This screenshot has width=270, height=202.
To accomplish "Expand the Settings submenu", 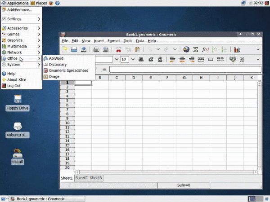I will [21, 19].
